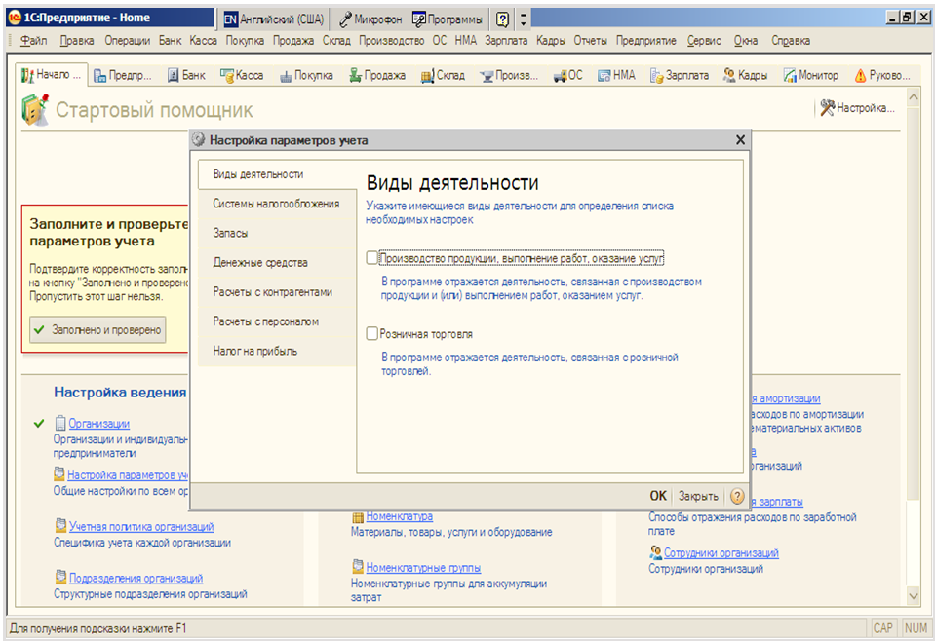Select Налог на прибыль section
This screenshot has height=641, width=935.
[277, 351]
